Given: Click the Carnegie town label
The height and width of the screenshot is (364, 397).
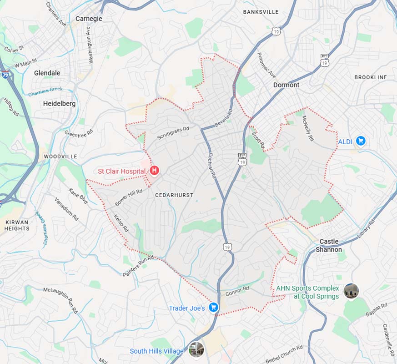Looking at the screenshot, I should (x=89, y=19).
